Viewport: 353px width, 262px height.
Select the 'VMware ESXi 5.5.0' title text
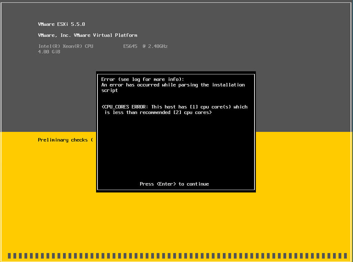[x=61, y=24]
